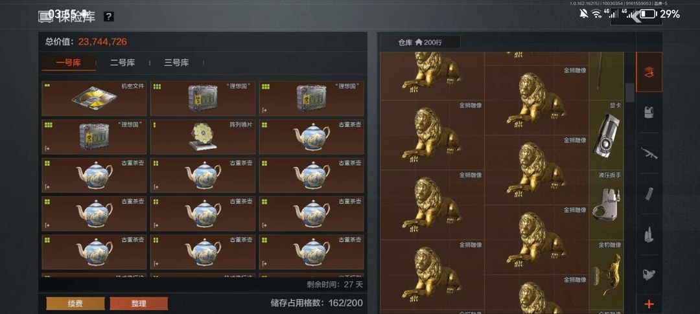Filter warehouse by weapon sight accessories
The height and width of the screenshot is (314, 700).
649,275
